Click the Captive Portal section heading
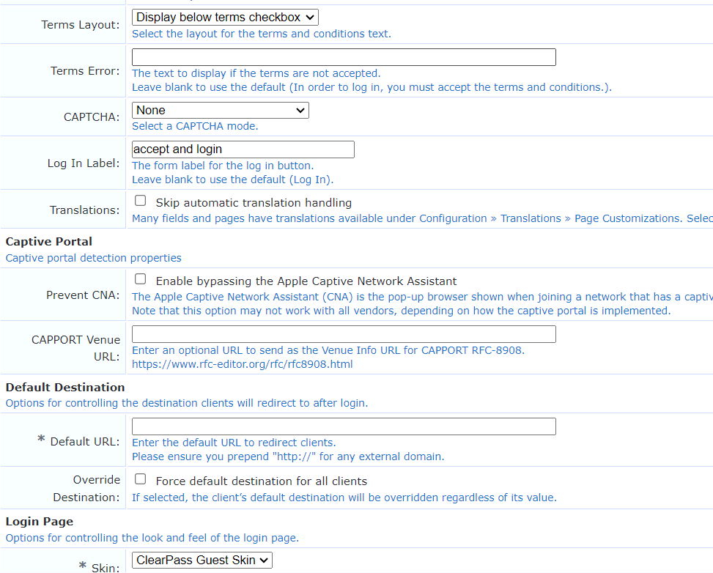This screenshot has height=573, width=713. pos(48,242)
